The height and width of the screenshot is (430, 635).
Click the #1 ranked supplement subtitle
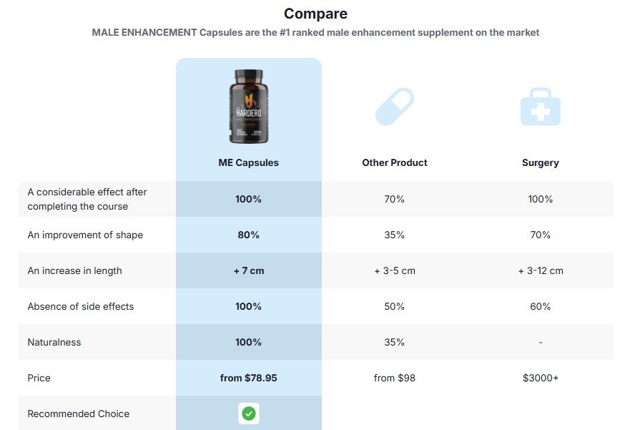[x=315, y=32]
